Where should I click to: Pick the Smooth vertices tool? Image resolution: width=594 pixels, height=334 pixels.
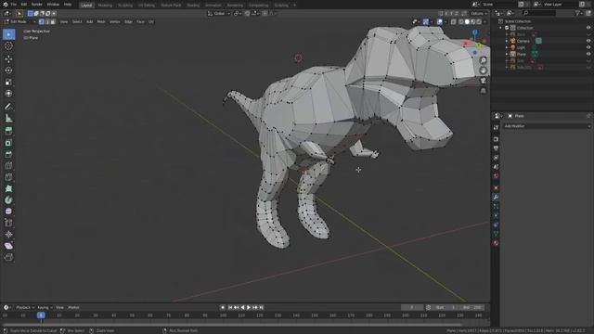coord(8,212)
